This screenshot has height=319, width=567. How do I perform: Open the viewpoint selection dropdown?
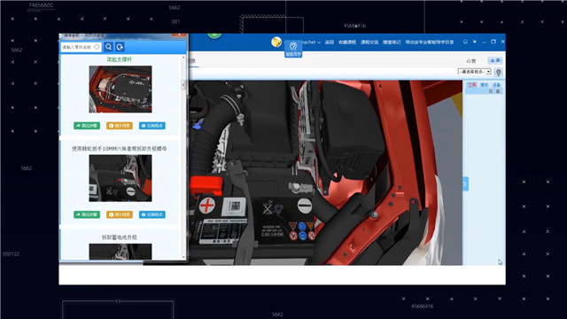(475, 72)
